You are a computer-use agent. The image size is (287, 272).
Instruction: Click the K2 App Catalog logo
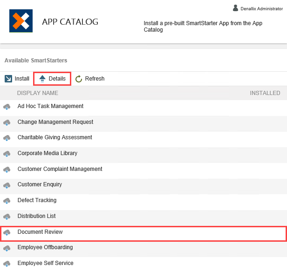[x=21, y=21]
